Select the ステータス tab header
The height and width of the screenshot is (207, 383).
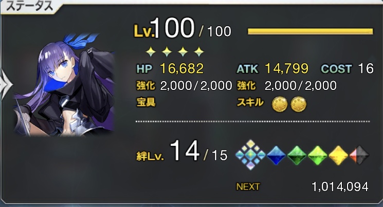(29, 6)
